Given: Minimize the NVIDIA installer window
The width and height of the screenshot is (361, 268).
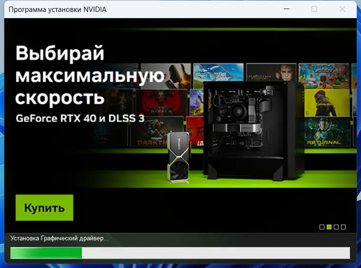Looking at the screenshot, I should [x=287, y=9].
